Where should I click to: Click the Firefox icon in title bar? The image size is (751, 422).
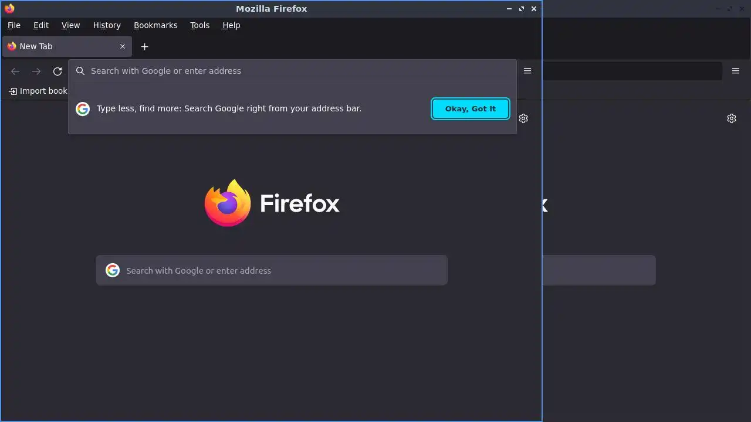click(9, 9)
